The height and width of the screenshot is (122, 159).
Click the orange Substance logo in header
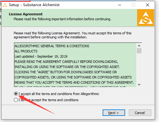145,18
